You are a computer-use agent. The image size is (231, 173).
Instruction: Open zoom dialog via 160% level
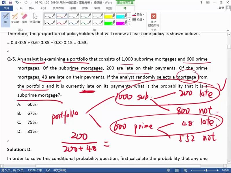(225, 170)
